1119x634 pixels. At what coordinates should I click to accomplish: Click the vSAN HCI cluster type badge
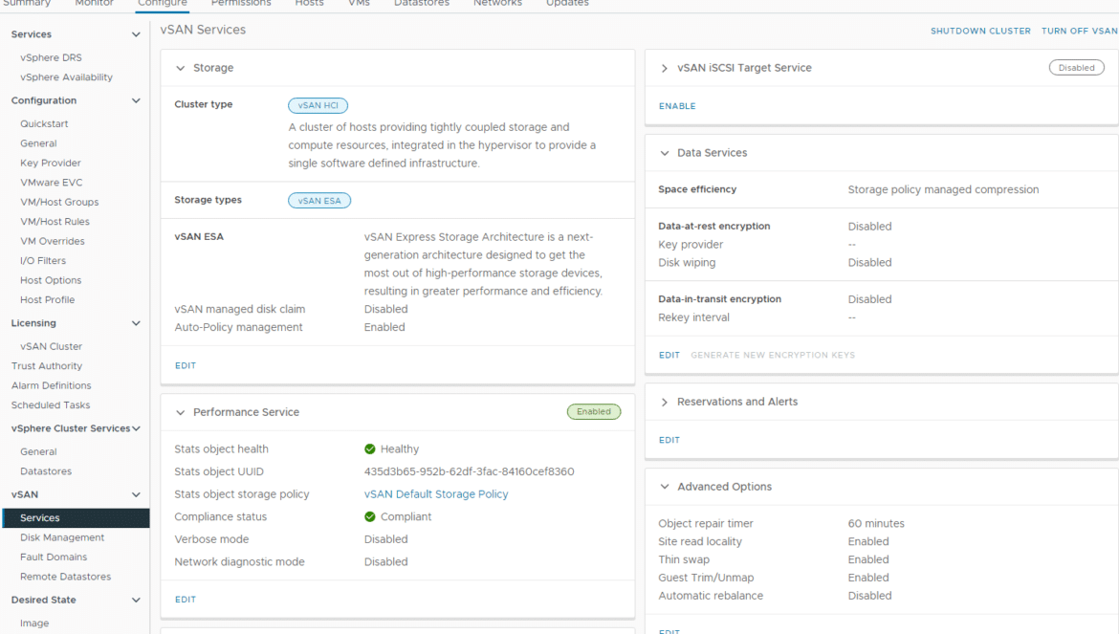click(318, 105)
